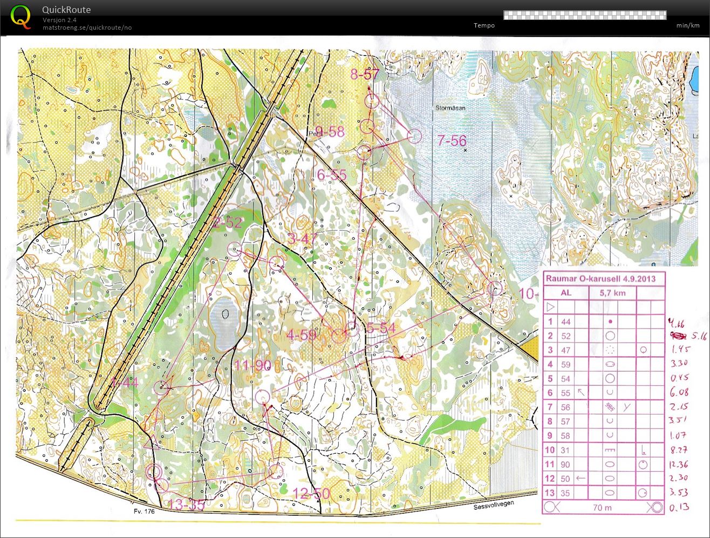Select map control label 6-55
Image resolution: width=710 pixels, height=538 pixels.
click(x=332, y=174)
